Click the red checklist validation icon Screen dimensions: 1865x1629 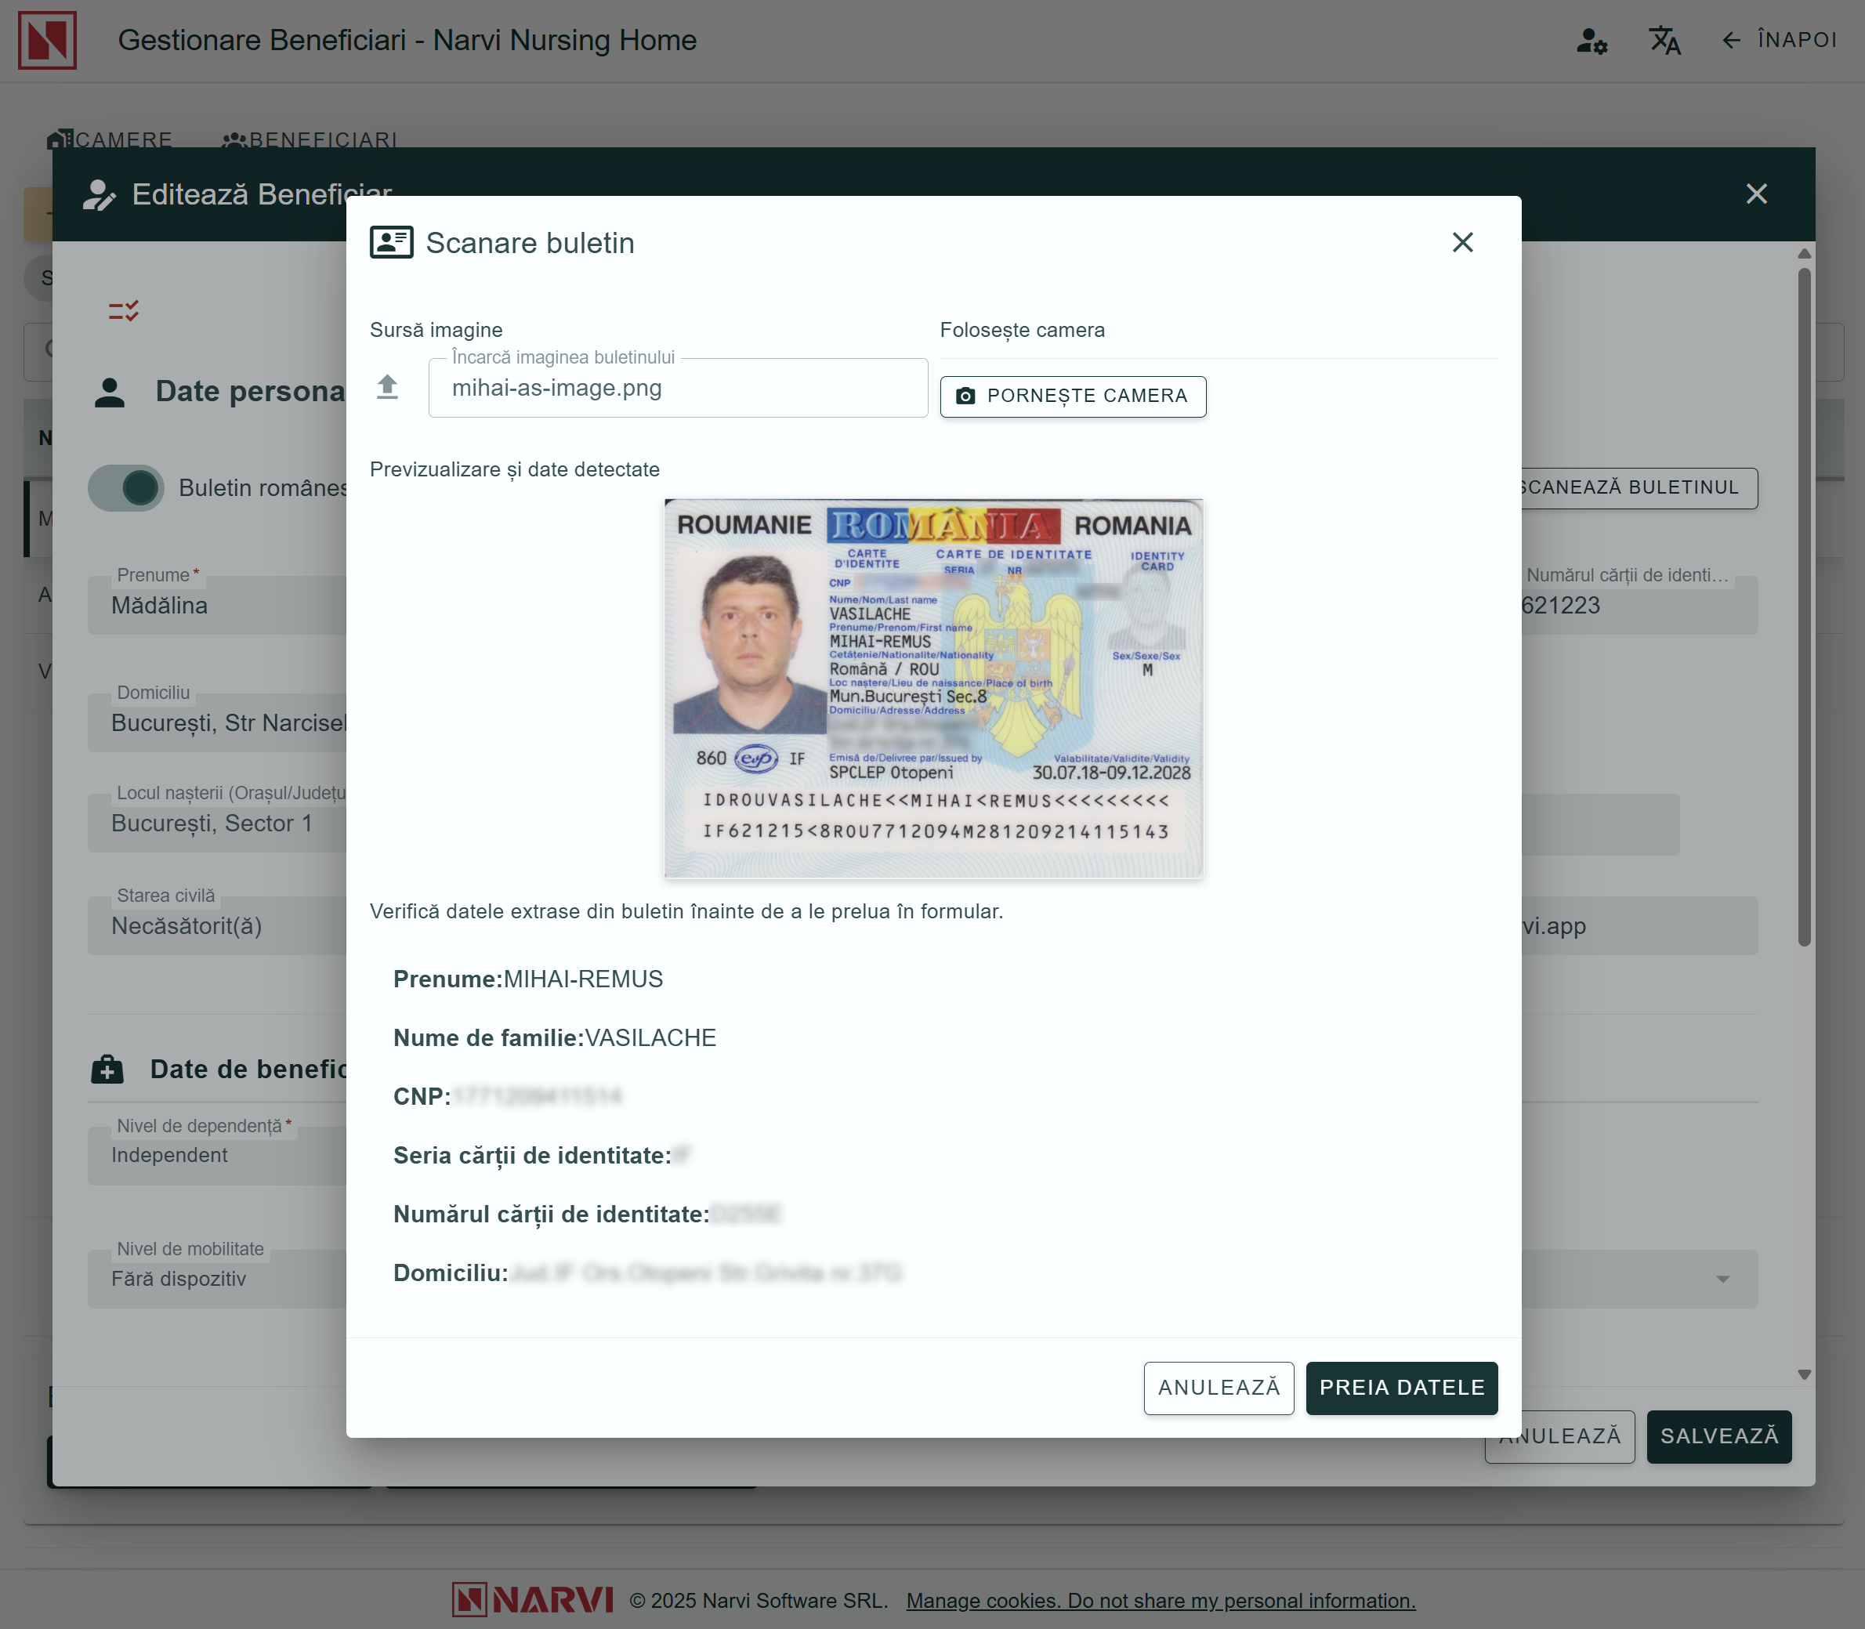click(124, 310)
